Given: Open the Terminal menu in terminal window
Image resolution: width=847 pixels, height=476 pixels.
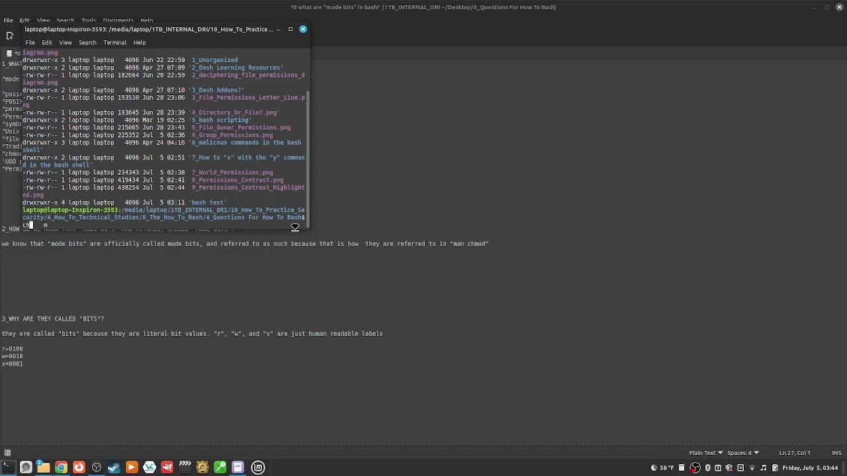Looking at the screenshot, I should pyautogui.click(x=114, y=42).
